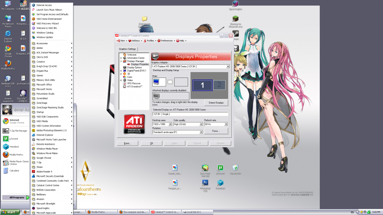383x215 pixels.
Task: Open NetBeans IDE desktop icon
Action: [8, 81]
